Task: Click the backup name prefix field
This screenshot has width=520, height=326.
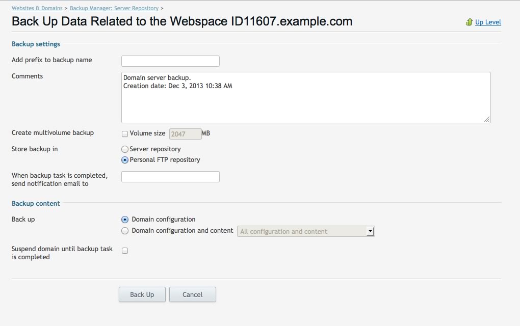Action: (170, 61)
